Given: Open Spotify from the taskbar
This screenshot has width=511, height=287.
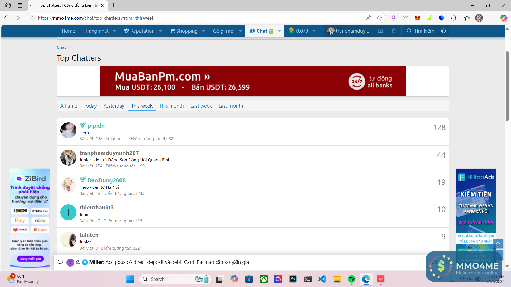Looking at the screenshot, I should [x=351, y=279].
